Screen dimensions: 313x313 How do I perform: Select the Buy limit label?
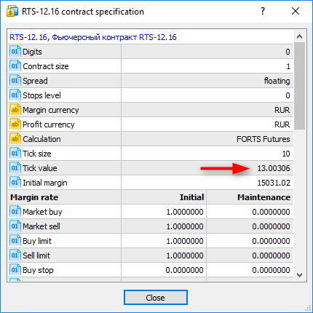(x=37, y=241)
